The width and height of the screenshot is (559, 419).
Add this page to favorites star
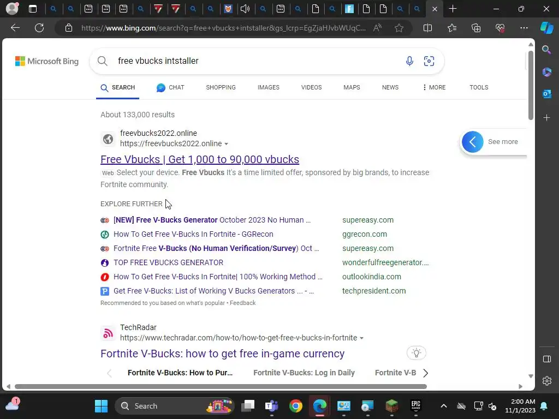pos(399,28)
